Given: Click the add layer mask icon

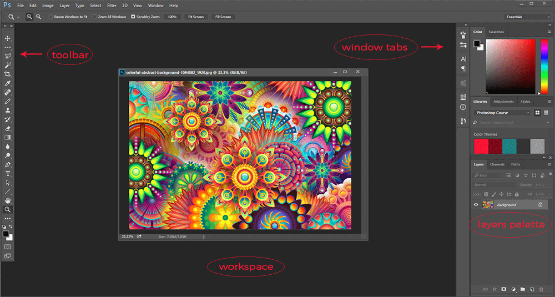Looking at the screenshot, I should [504, 289].
